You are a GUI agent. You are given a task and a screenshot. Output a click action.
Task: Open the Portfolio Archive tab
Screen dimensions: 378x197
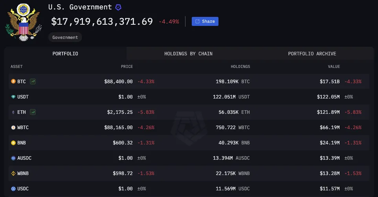click(312, 54)
